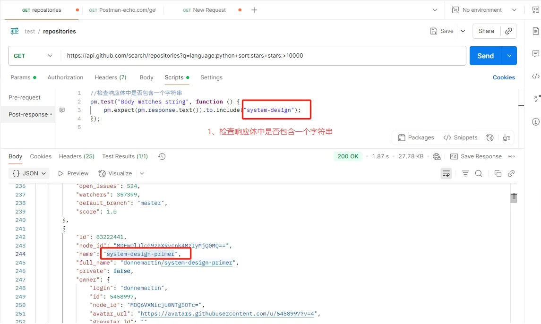This screenshot has width=541, height=324.
Task: Click the 200 OK status badge
Action: coord(348,156)
